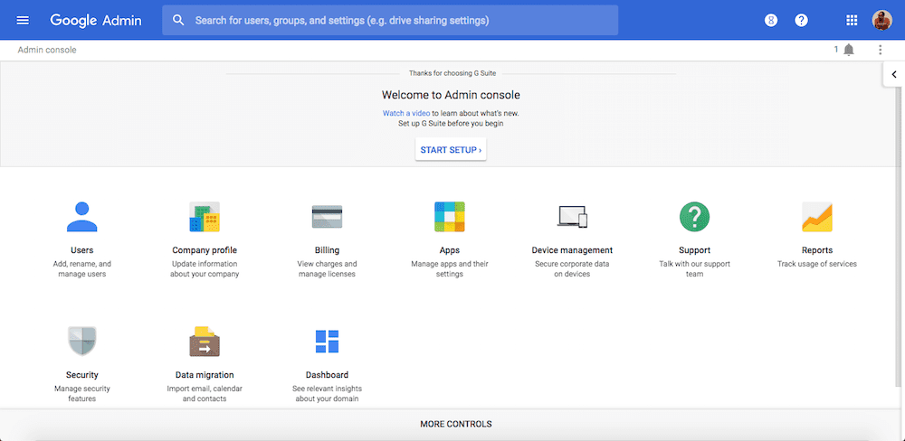Open the Google apps grid launcher
905x441 pixels.
click(852, 20)
